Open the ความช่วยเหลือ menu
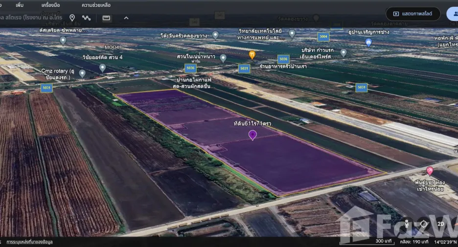The width and height of the screenshot is (458, 247). tap(96, 5)
